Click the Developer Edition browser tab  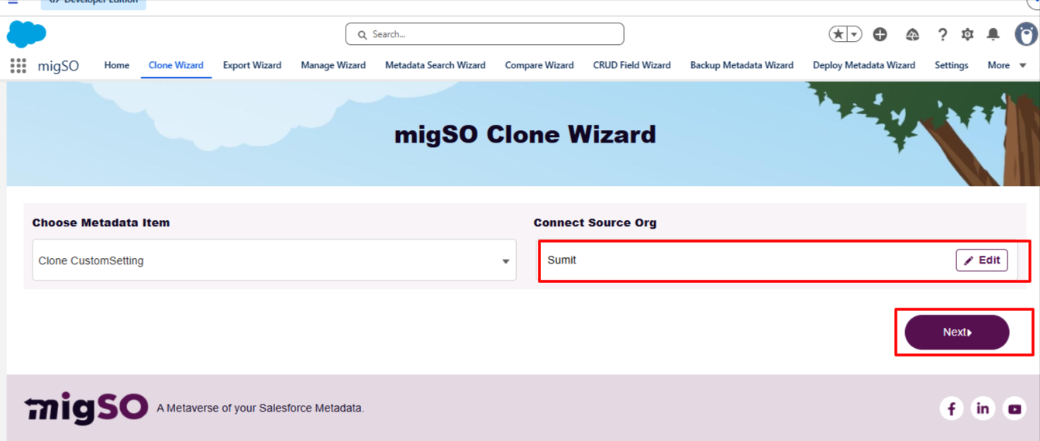[x=94, y=3]
